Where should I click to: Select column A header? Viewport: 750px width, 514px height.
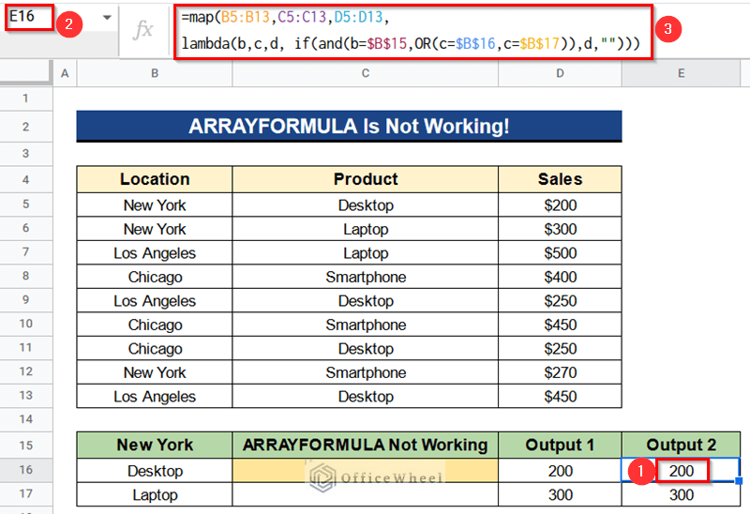coord(65,73)
